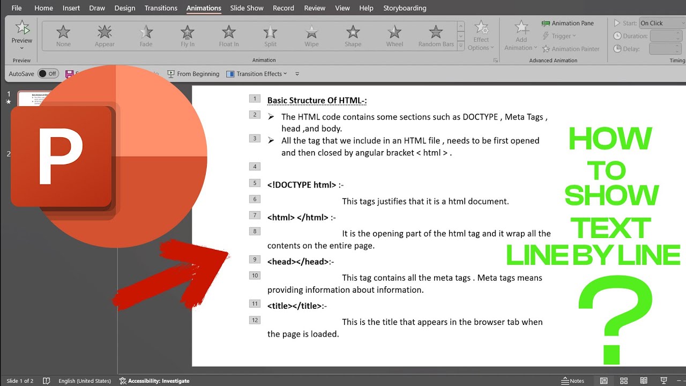Apply the Random Bars animation

point(436,36)
